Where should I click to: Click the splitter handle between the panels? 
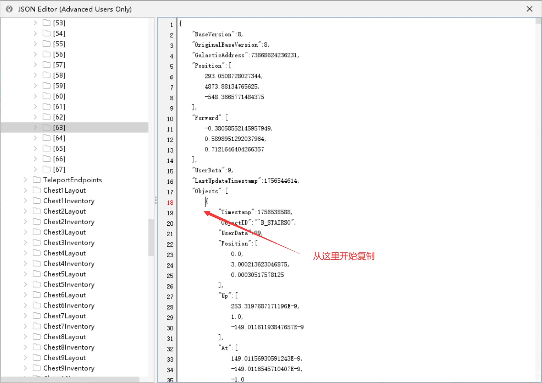pos(155,200)
